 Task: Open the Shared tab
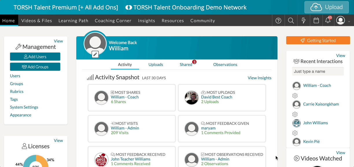(x=186, y=65)
